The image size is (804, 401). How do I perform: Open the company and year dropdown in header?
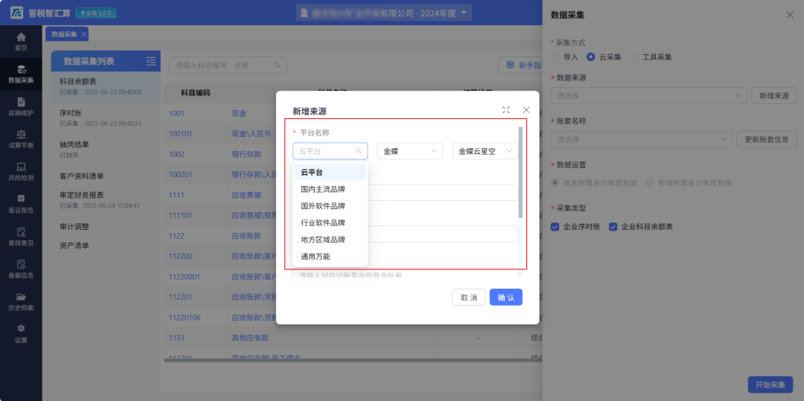383,13
